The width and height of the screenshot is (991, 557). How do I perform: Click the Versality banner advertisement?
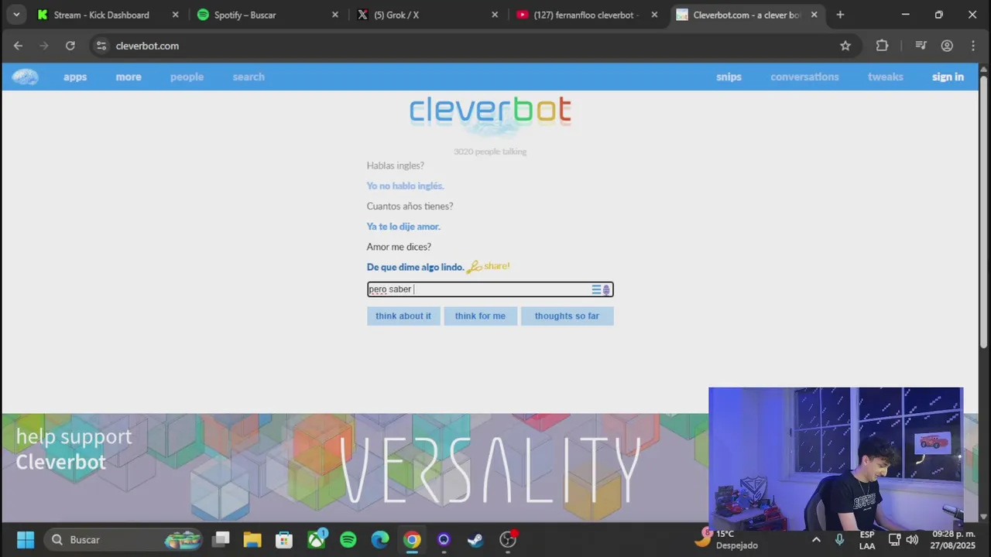click(x=489, y=468)
